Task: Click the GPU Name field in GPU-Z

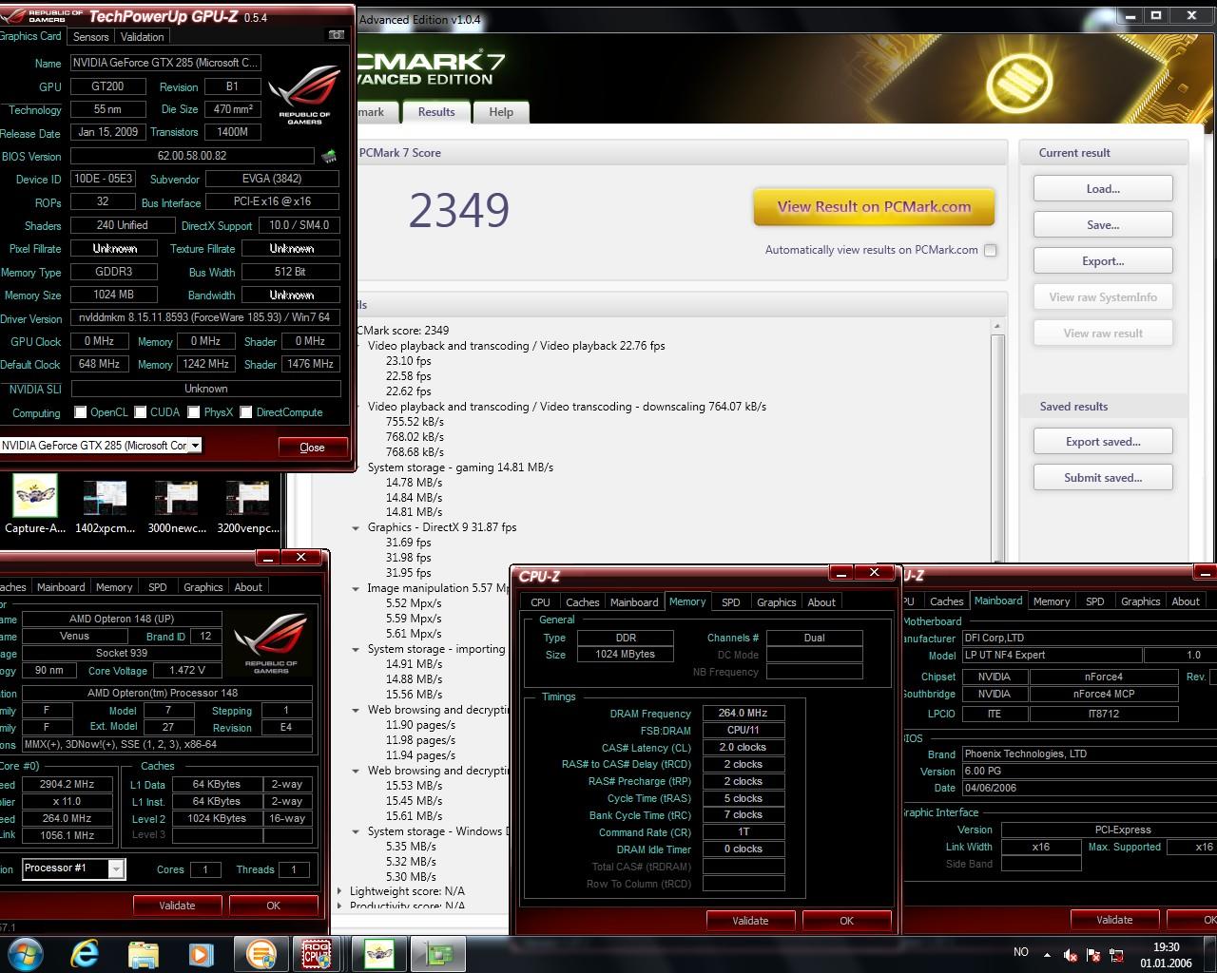Action: coord(165,63)
